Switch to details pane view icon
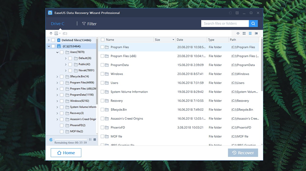This screenshot has height=171, width=306. [256, 33]
